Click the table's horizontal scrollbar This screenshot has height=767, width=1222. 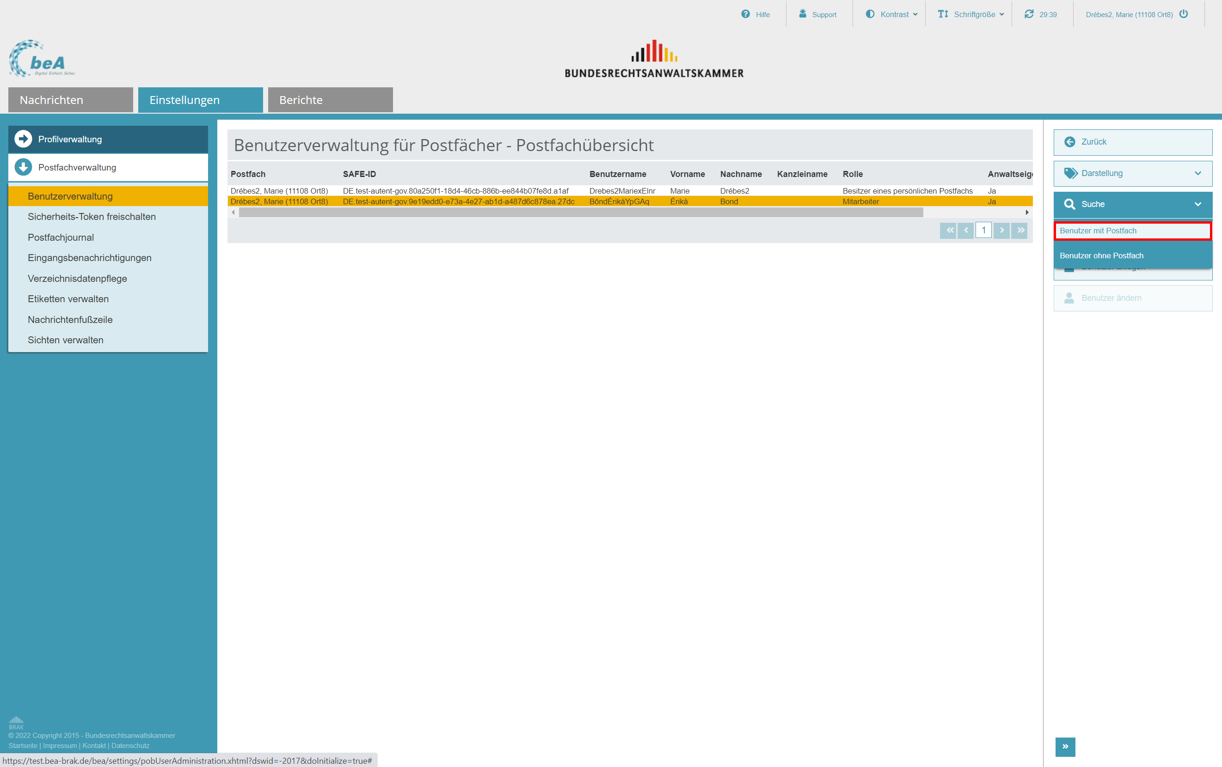581,213
